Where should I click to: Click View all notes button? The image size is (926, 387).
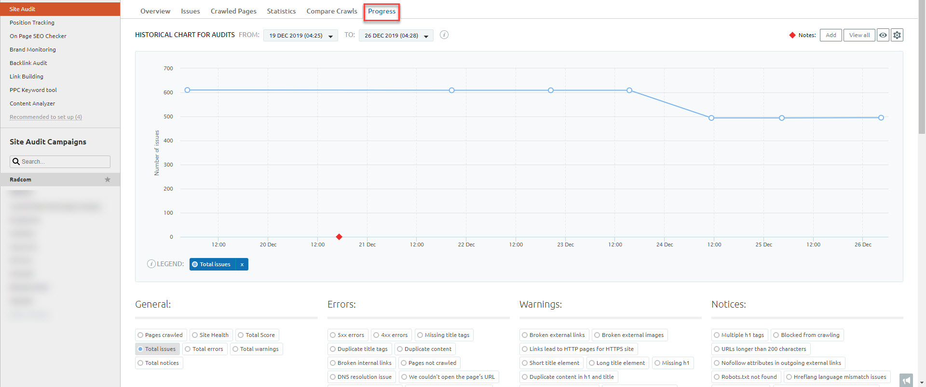[x=859, y=35]
